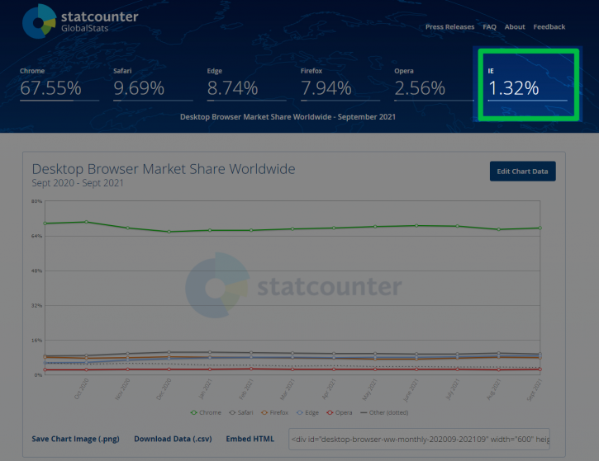The image size is (599, 461).
Task: Go to the About page
Action: pyautogui.click(x=515, y=26)
